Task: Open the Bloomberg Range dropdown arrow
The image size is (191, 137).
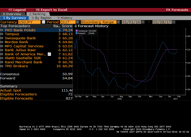Action: (118, 22)
